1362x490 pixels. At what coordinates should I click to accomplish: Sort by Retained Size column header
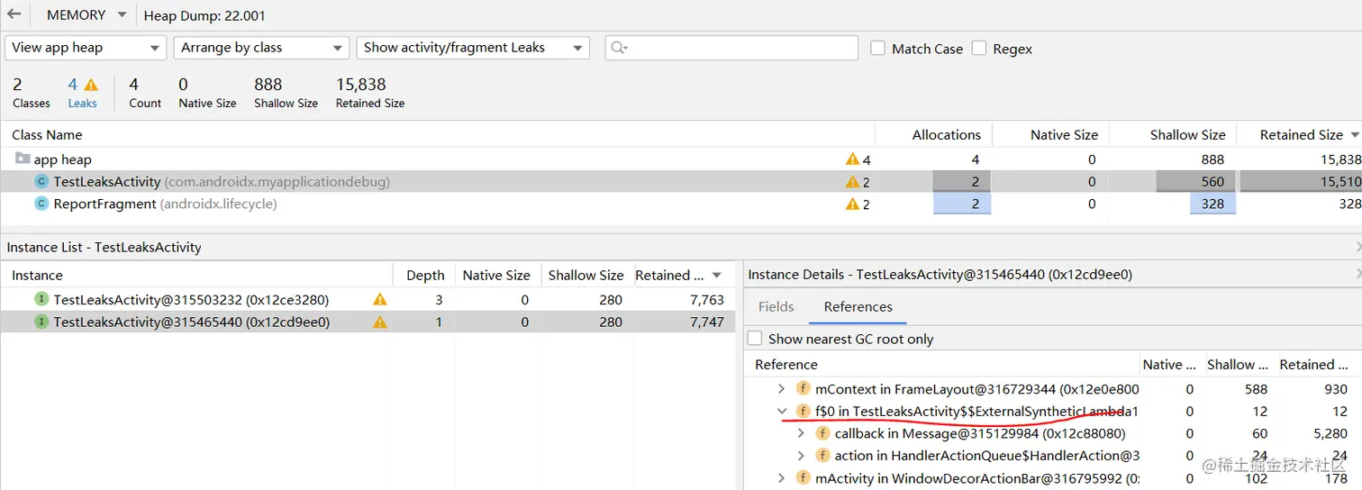1300,135
